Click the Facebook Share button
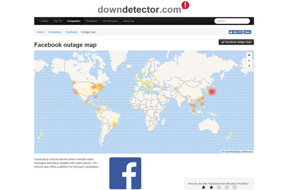The width and height of the screenshot is (290, 190). click(x=247, y=32)
